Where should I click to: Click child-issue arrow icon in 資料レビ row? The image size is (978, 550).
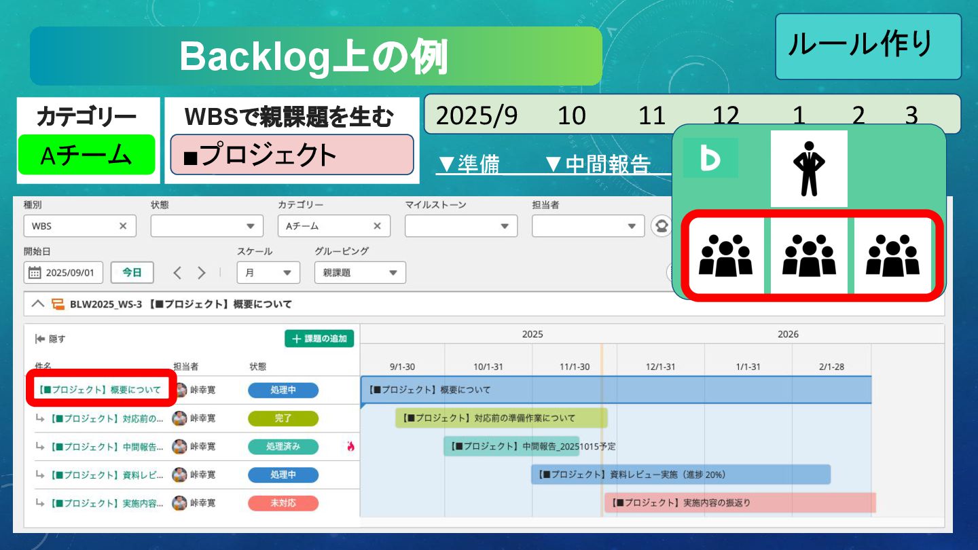tap(41, 475)
